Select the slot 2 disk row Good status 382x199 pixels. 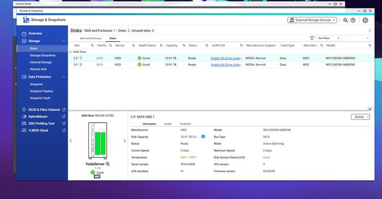(144, 64)
